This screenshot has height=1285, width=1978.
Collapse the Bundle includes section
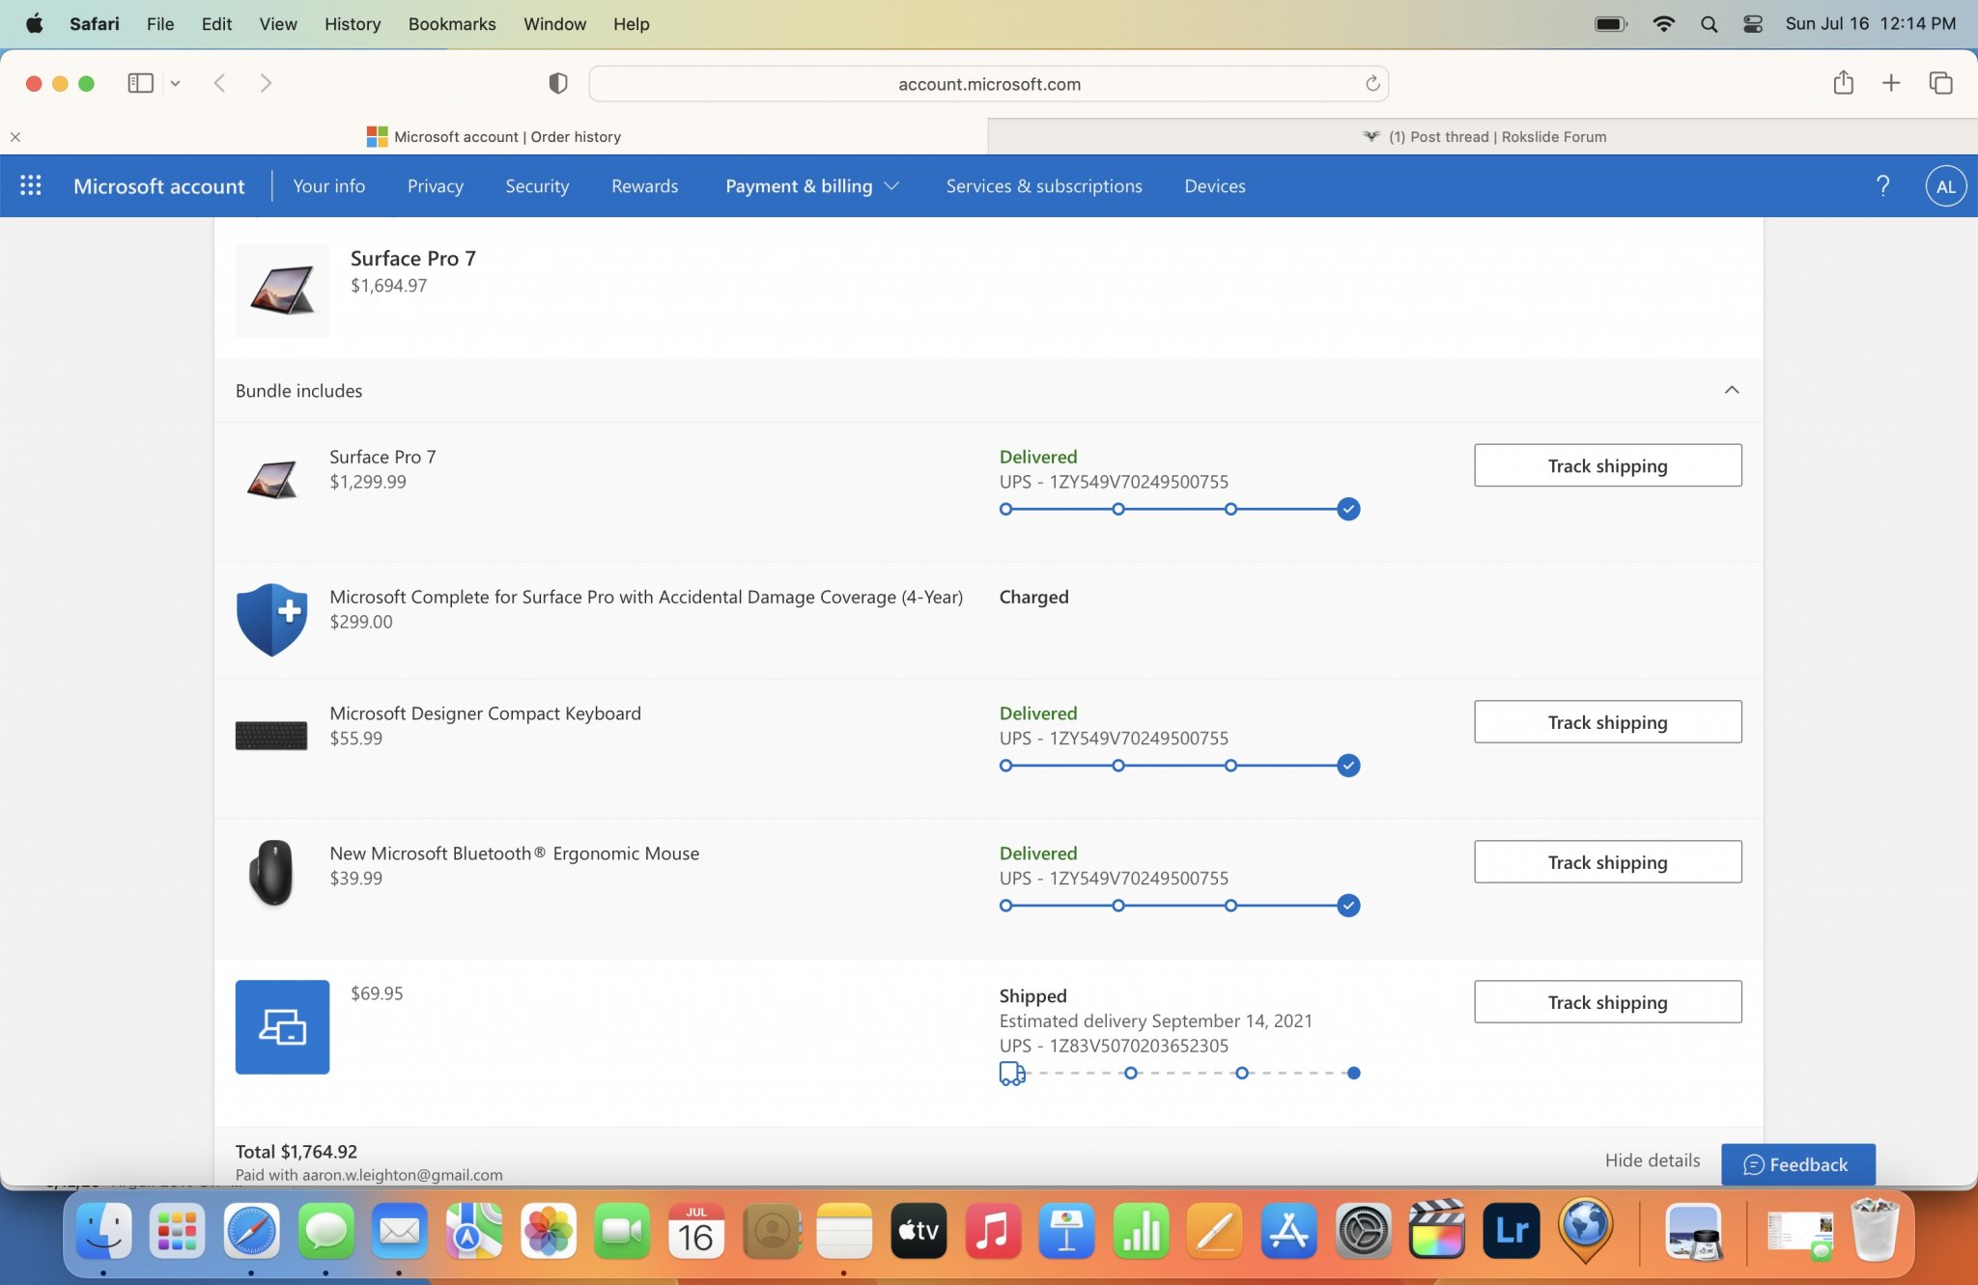[x=1732, y=390]
